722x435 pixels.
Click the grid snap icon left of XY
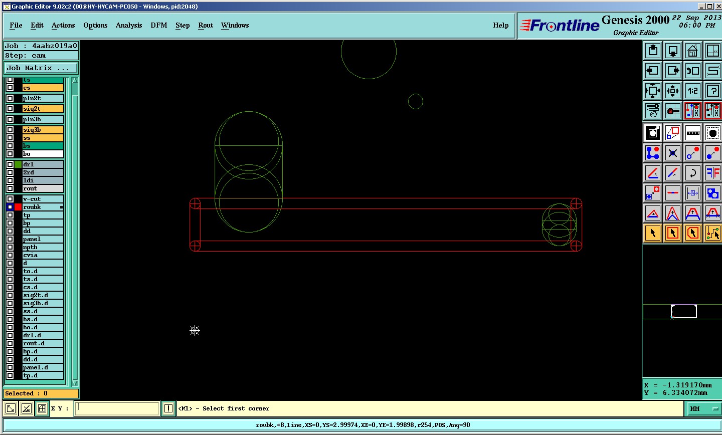42,408
